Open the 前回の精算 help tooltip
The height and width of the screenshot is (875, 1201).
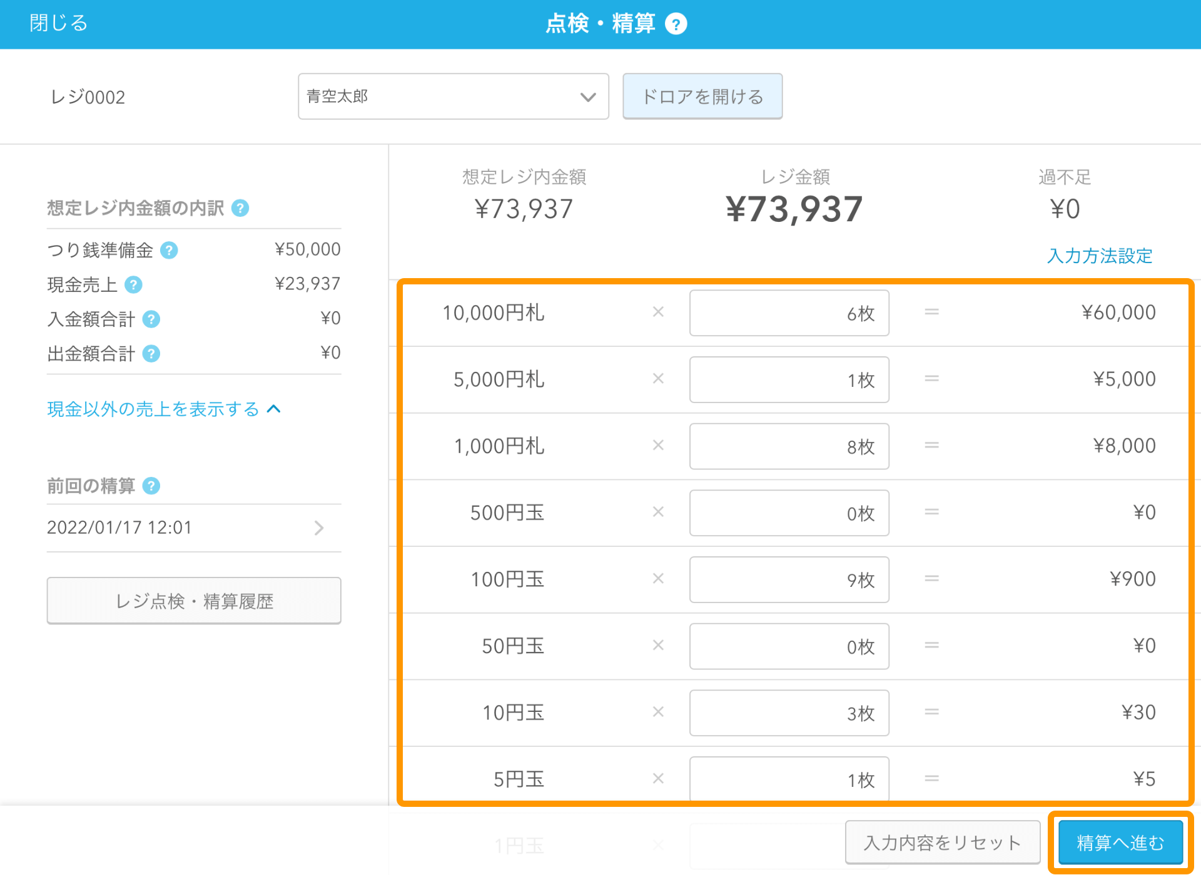tap(150, 486)
